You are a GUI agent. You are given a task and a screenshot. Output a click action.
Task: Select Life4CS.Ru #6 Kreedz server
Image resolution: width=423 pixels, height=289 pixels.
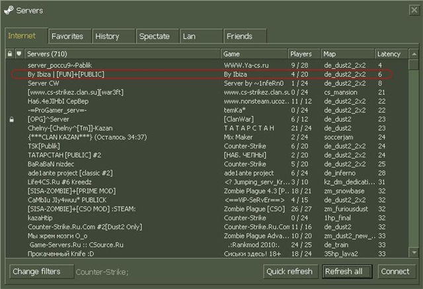206,182
